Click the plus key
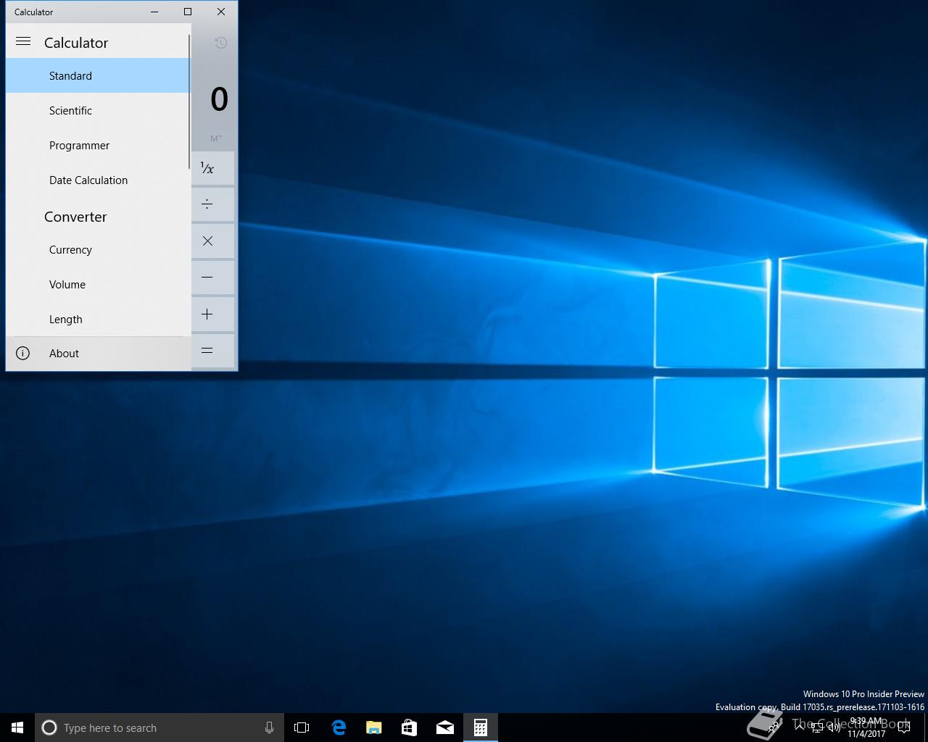The width and height of the screenshot is (928, 742). (x=213, y=314)
